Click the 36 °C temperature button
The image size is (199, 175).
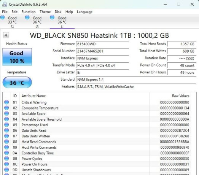(17, 83)
